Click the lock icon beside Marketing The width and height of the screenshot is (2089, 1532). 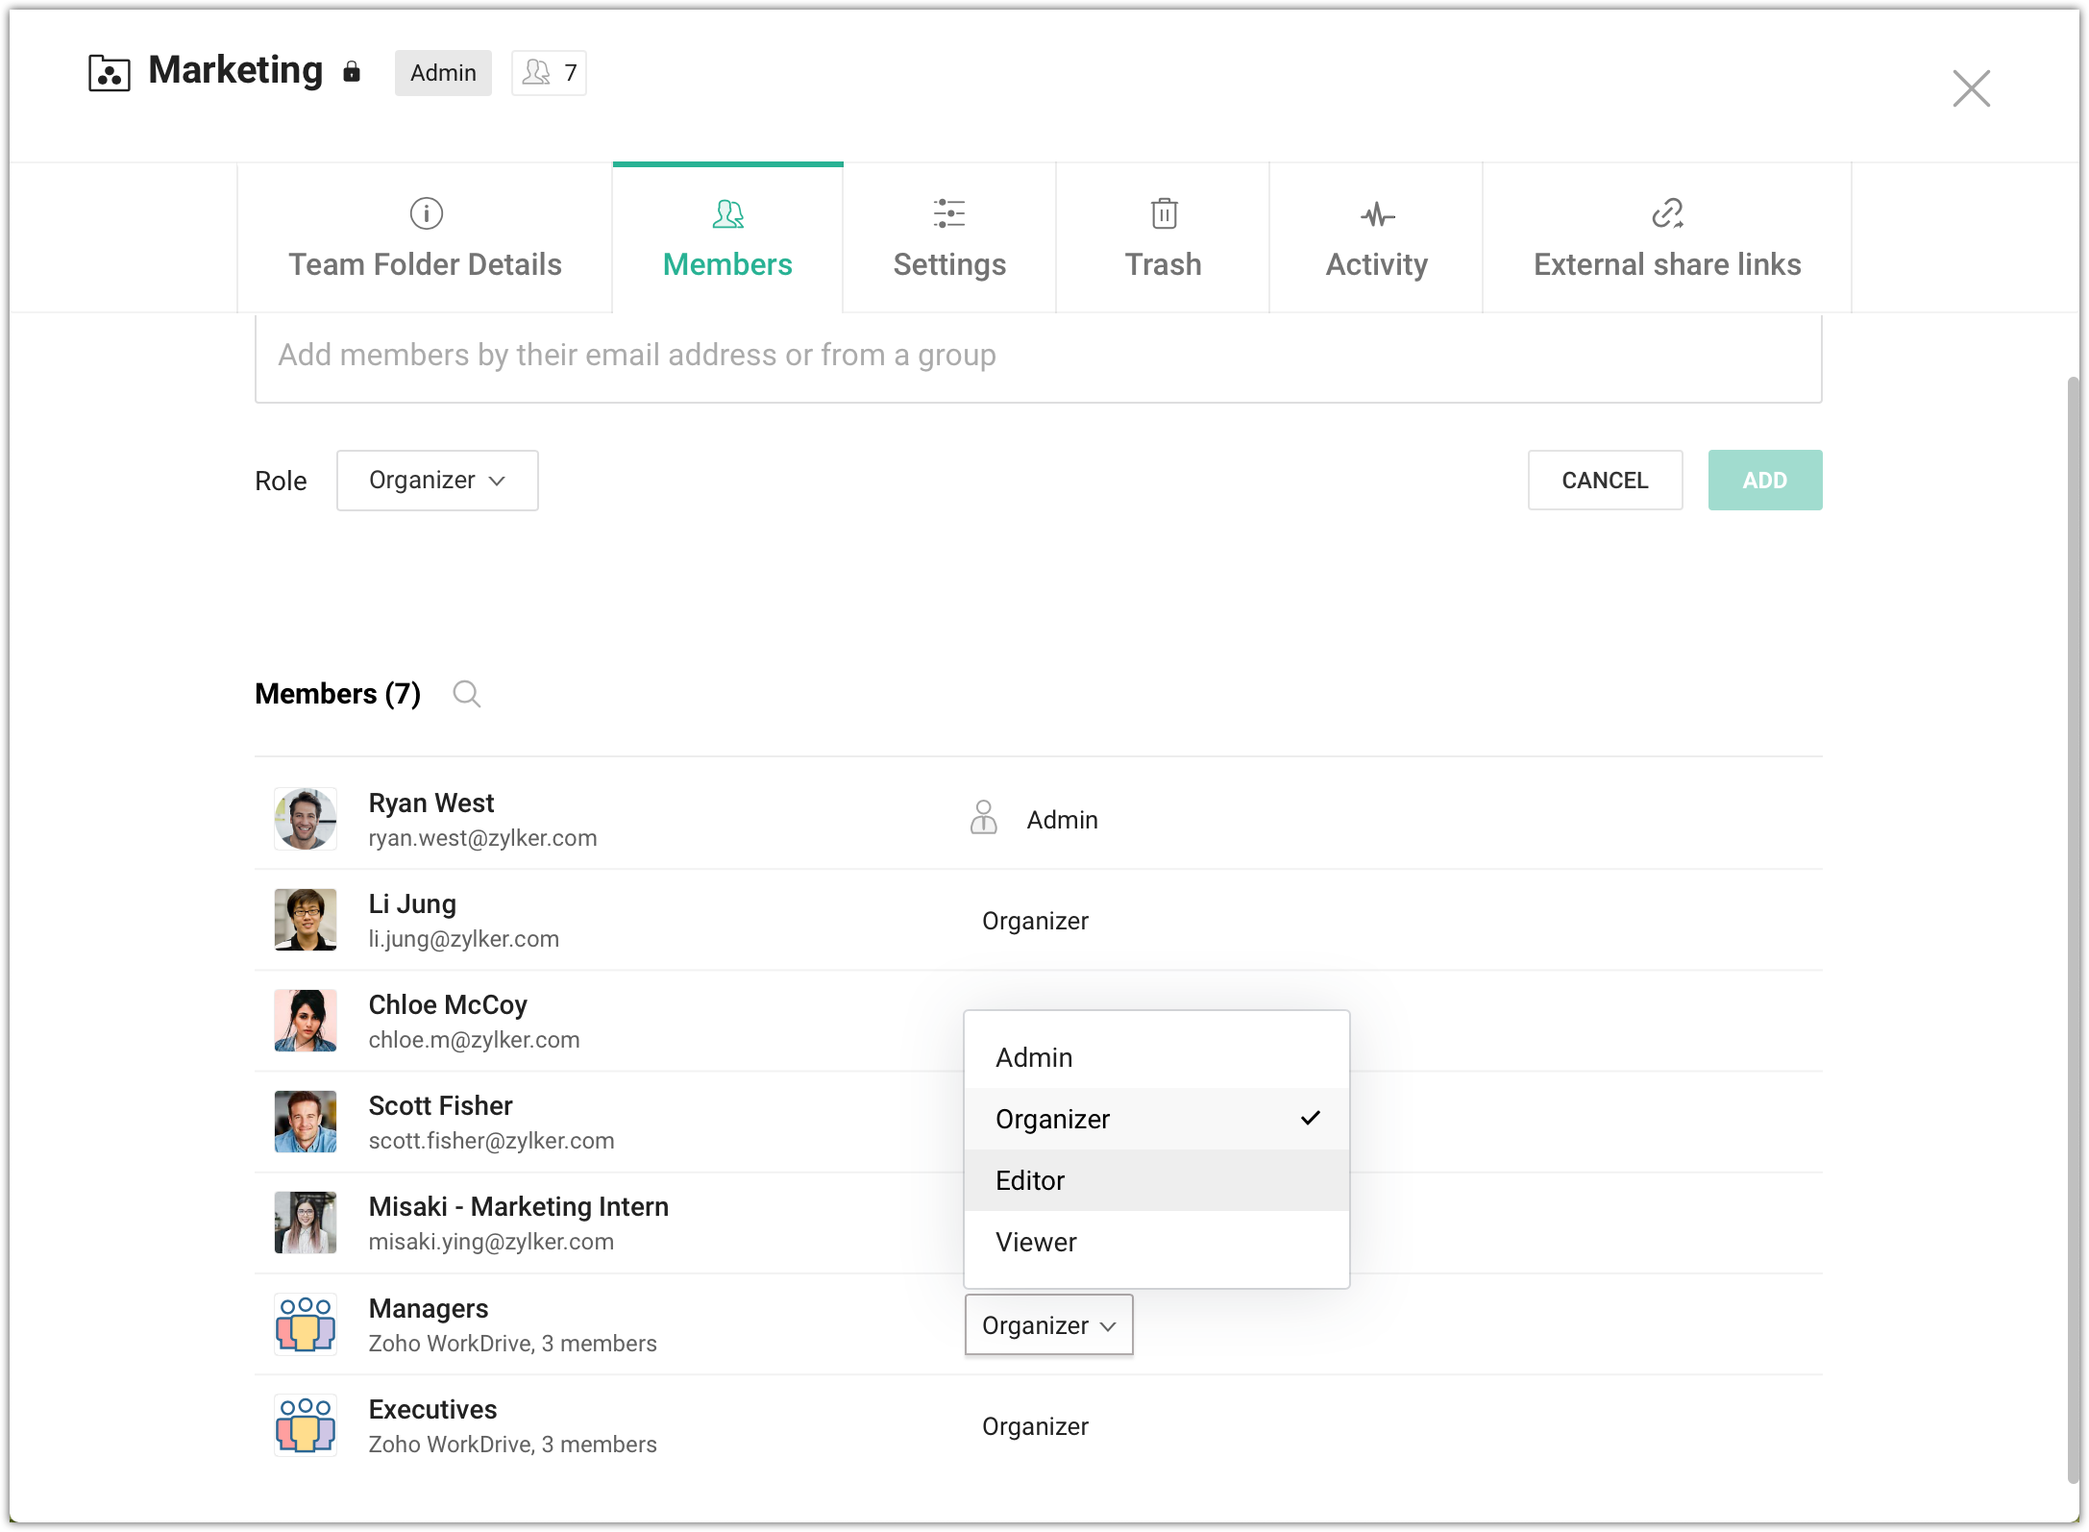352,72
